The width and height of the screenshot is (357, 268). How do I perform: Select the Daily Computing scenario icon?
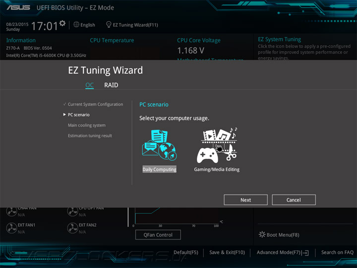159,145
